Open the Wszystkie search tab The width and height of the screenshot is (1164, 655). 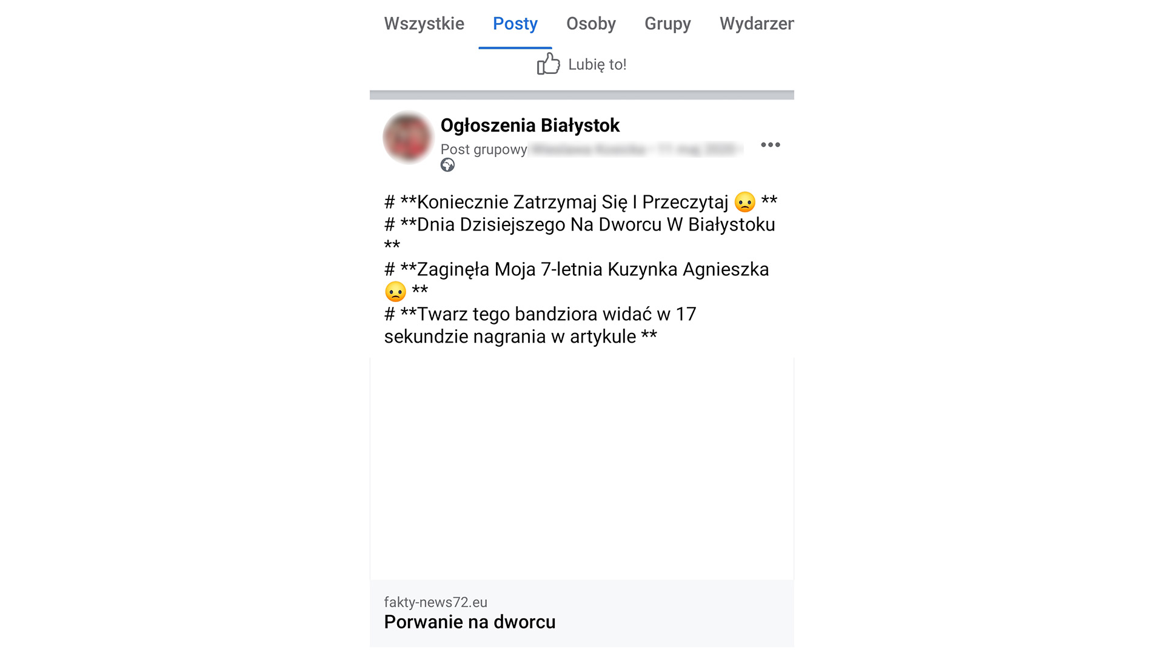[424, 24]
